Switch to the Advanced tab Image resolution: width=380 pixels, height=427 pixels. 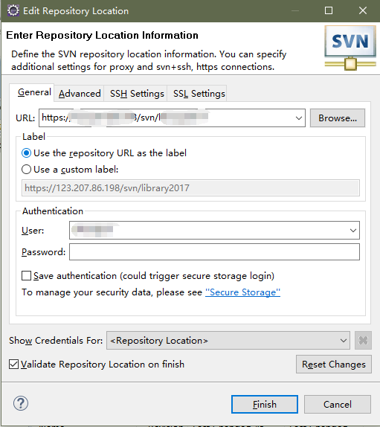click(x=80, y=94)
